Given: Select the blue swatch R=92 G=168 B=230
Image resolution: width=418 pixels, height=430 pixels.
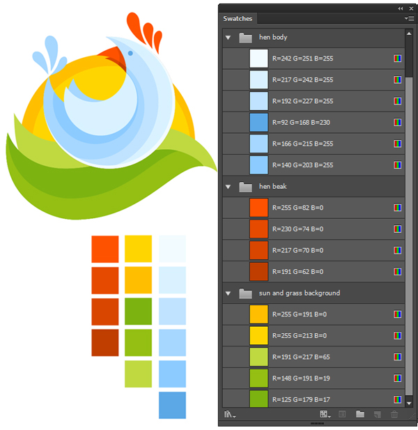Looking at the screenshot, I should point(258,122).
